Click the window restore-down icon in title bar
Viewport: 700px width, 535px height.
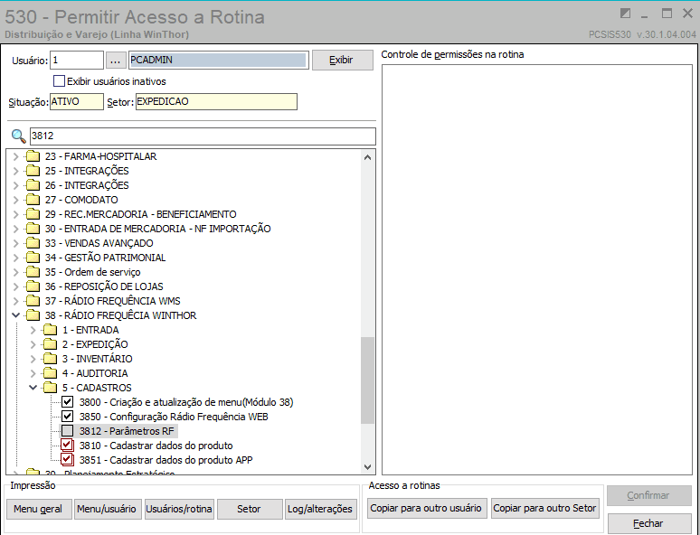(x=625, y=14)
